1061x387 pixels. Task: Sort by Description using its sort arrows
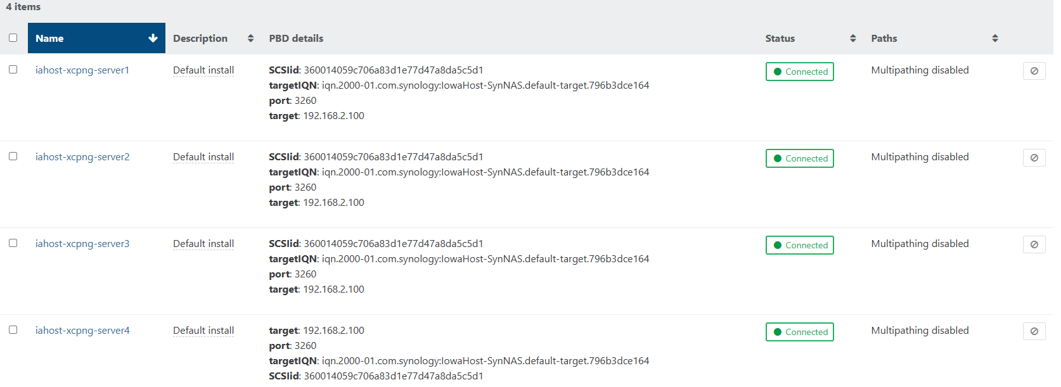(x=250, y=39)
